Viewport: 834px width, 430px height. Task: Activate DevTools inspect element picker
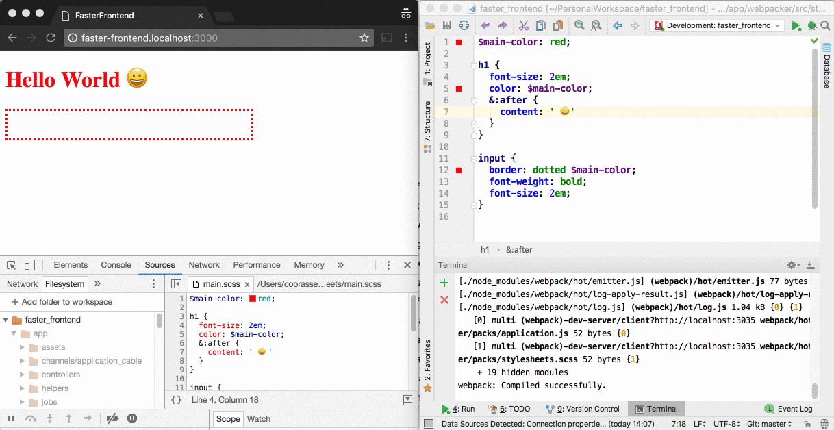(x=12, y=265)
